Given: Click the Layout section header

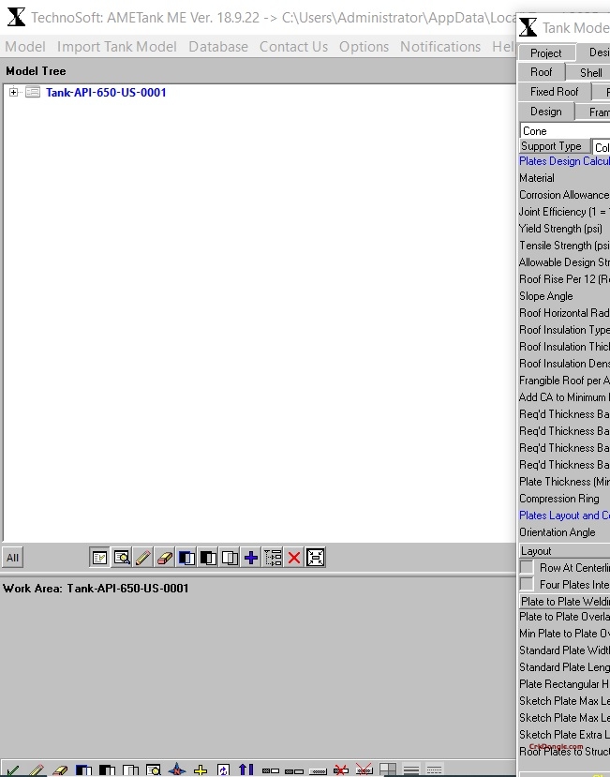Looking at the screenshot, I should 564,551.
